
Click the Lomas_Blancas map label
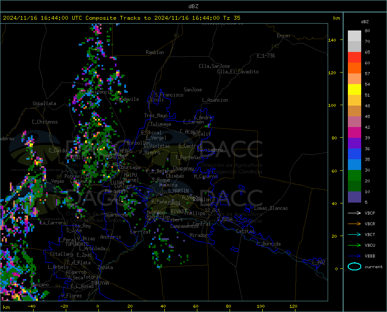click(271, 208)
